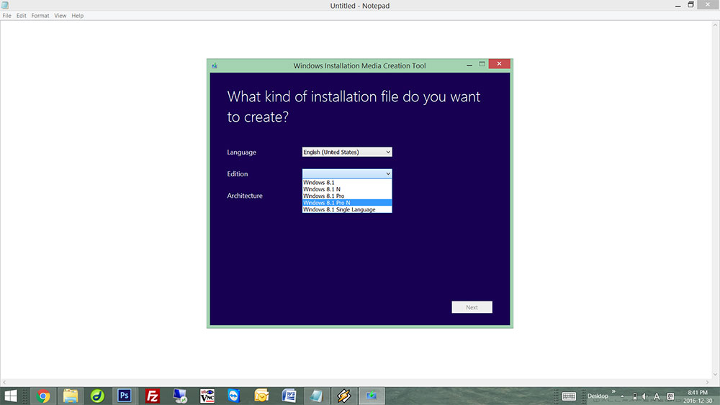This screenshot has height=405, width=720.
Task: Expand the Desktop toolbar chevron
Action: pos(613,392)
